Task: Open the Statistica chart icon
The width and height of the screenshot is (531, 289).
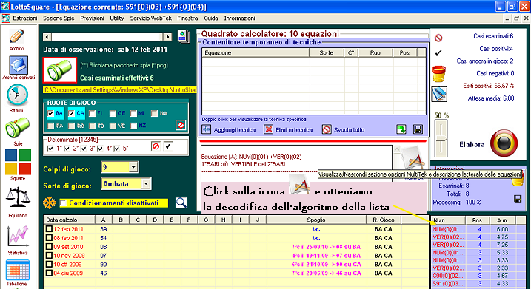Action: (x=18, y=237)
